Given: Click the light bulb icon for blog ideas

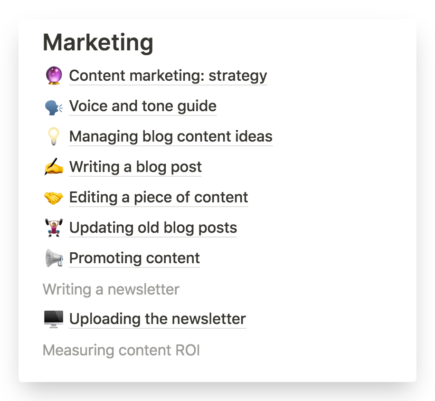Looking at the screenshot, I should pyautogui.click(x=54, y=136).
